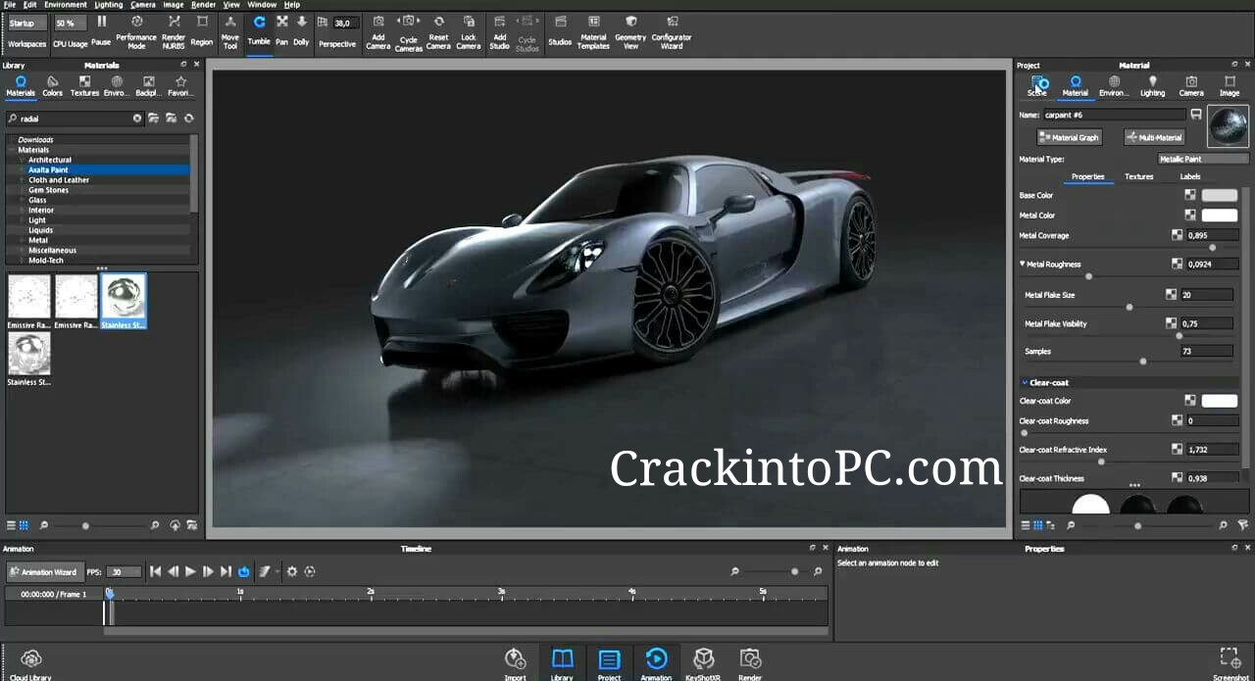Take a Screenshot of the render
The width and height of the screenshot is (1255, 681).
pos(1230,663)
